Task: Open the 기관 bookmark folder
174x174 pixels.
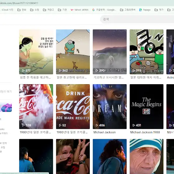Action: click(x=62, y=10)
